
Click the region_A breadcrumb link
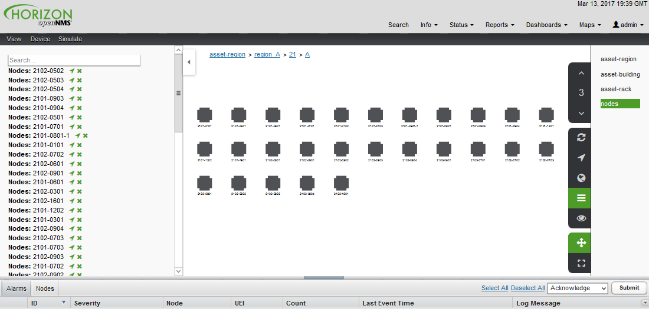pyautogui.click(x=267, y=54)
